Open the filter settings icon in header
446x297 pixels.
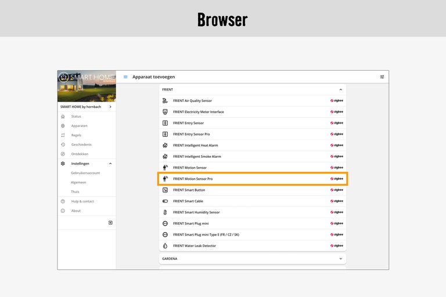pos(382,77)
